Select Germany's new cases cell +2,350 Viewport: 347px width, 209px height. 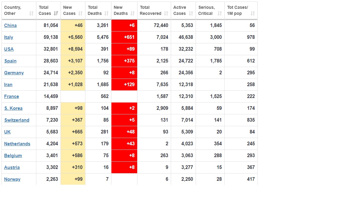coord(73,73)
